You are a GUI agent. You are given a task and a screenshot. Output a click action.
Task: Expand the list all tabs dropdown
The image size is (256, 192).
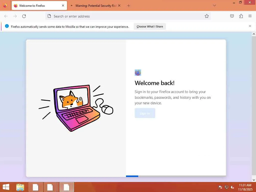(x=214, y=5)
